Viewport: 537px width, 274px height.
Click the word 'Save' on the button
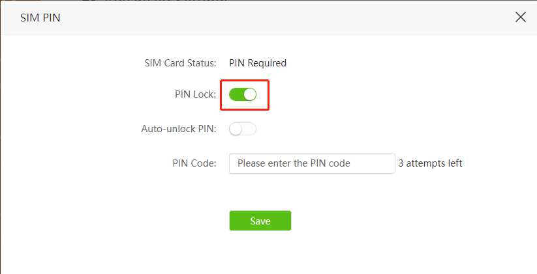point(260,221)
